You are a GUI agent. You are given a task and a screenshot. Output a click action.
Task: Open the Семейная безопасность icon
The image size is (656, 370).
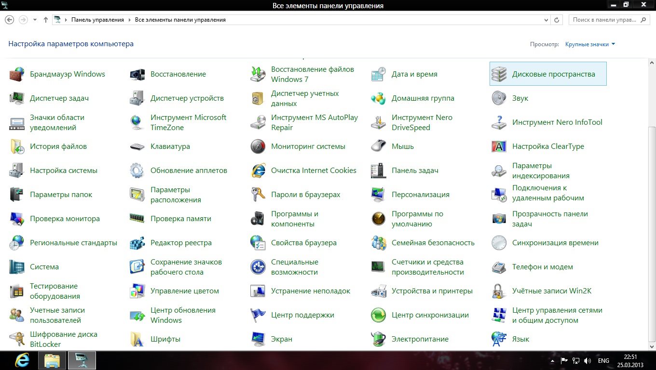[379, 243]
